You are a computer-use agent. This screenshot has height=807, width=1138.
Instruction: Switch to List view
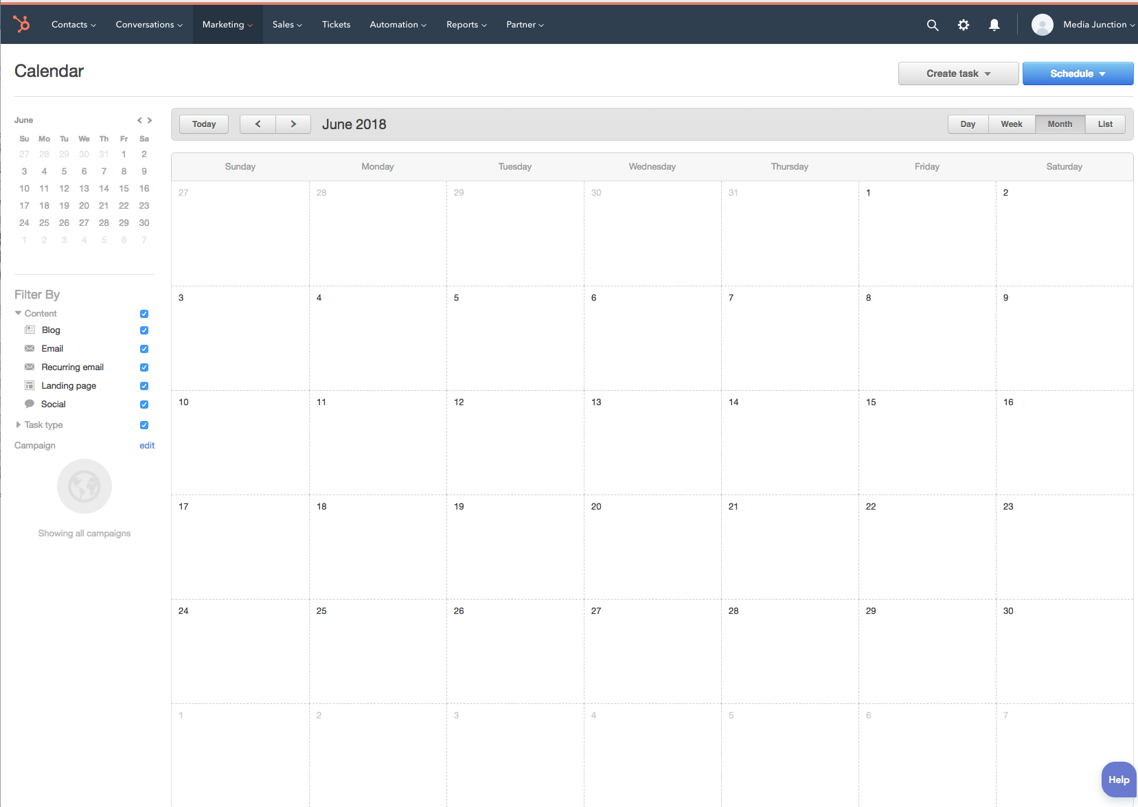click(x=1105, y=124)
